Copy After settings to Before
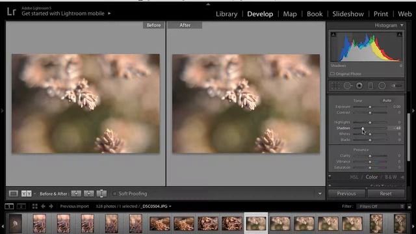416x234 pixels. pyautogui.click(x=88, y=194)
